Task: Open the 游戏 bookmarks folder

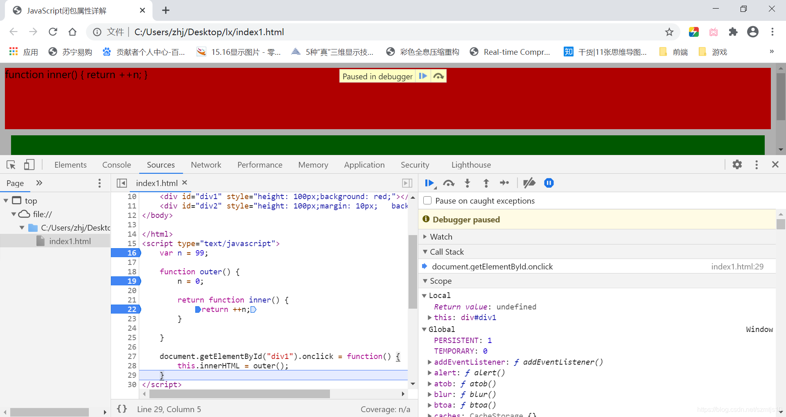Action: 713,52
